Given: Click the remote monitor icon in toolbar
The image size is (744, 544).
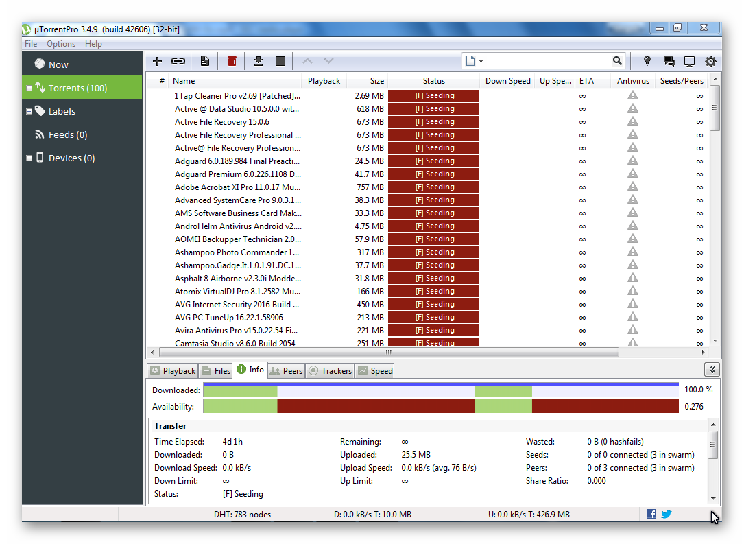Looking at the screenshot, I should click(689, 61).
